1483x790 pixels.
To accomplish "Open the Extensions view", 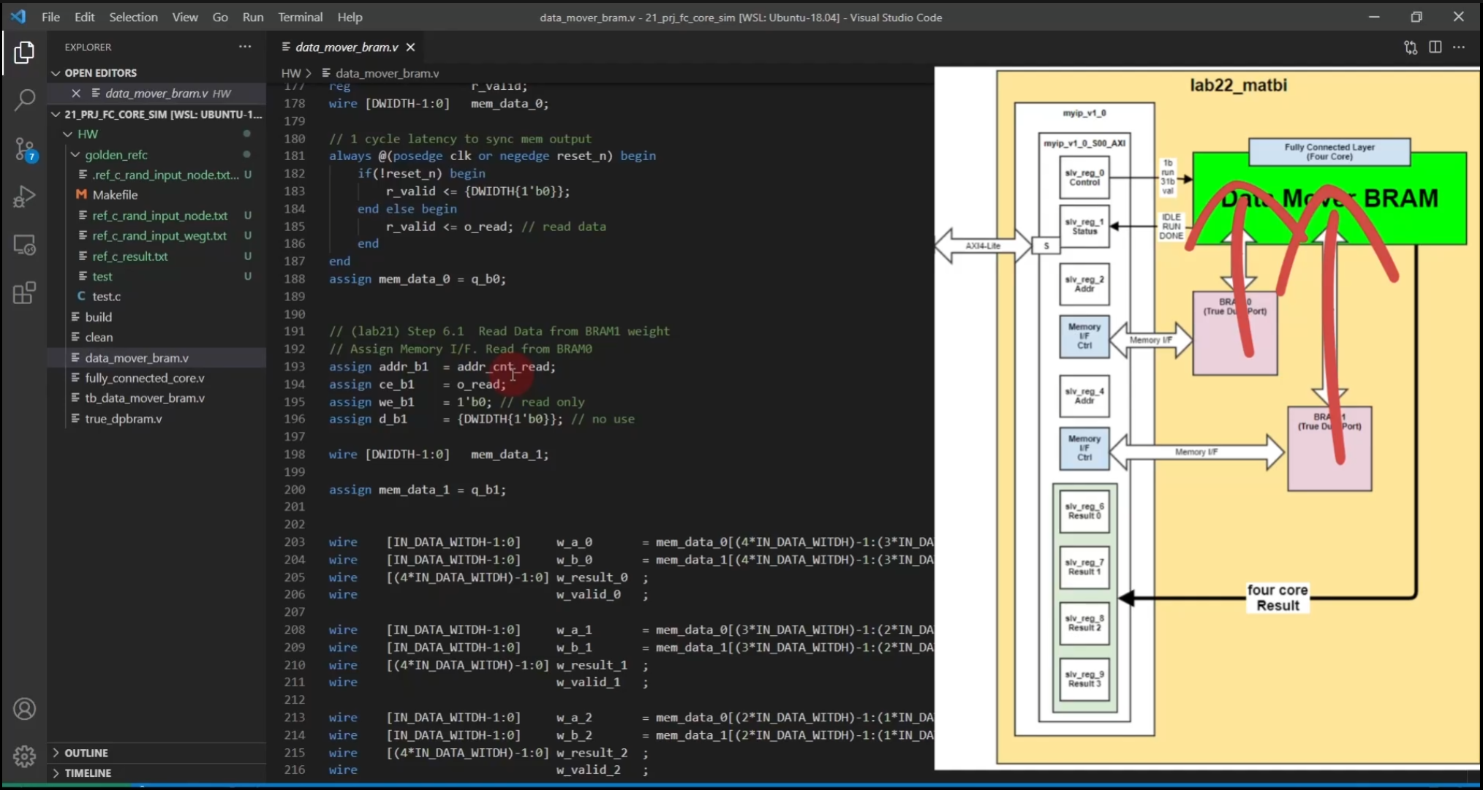I will point(24,293).
